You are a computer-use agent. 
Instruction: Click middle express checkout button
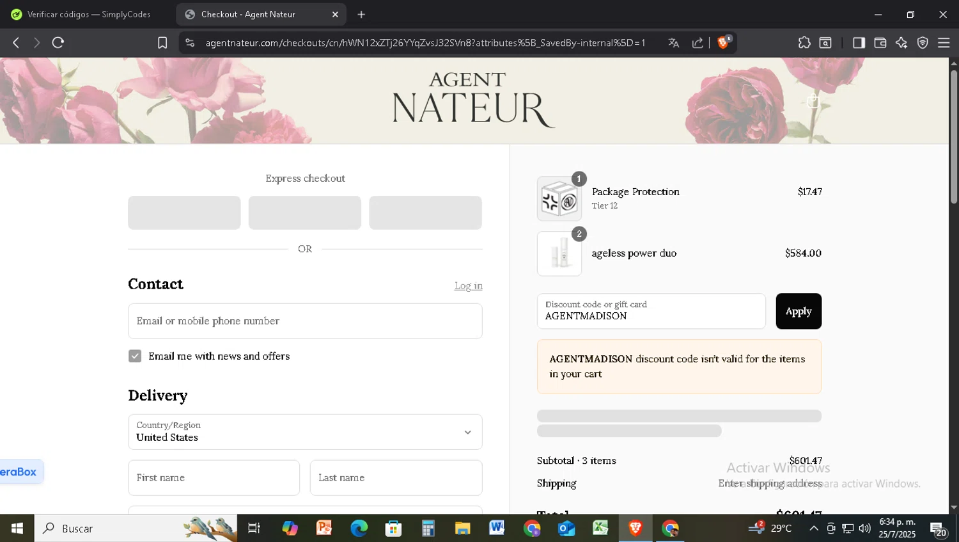pos(305,212)
